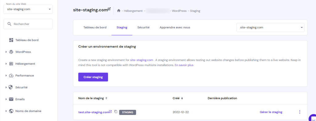Sort by Nom de le staging column
The image size is (316, 121).
pyautogui.click(x=106, y=98)
